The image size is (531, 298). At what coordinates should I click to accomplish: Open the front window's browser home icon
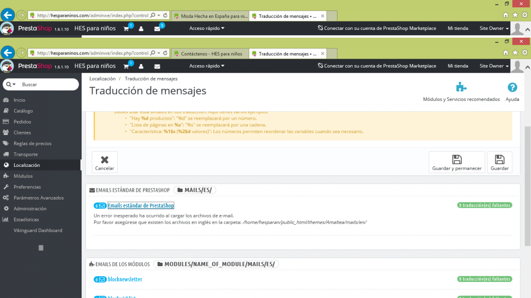(505, 53)
